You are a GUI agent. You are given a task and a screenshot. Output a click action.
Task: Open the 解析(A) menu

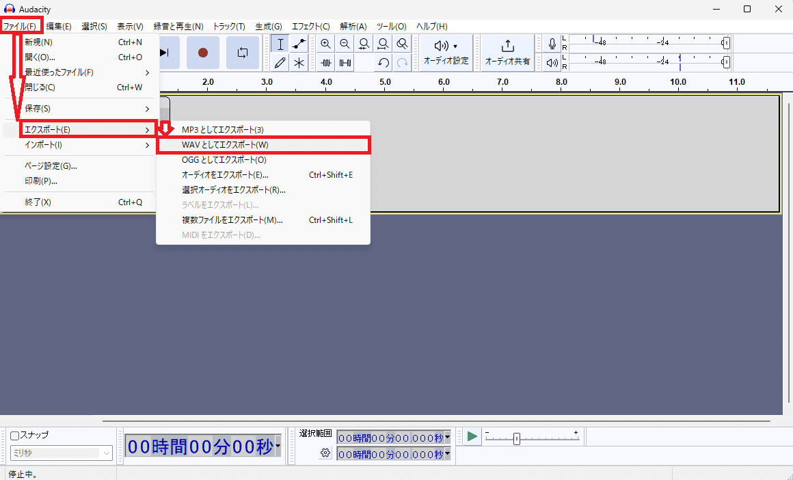tap(353, 26)
